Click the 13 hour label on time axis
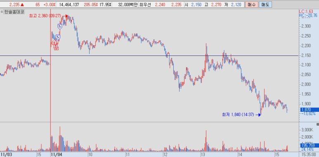 coord(203,155)
